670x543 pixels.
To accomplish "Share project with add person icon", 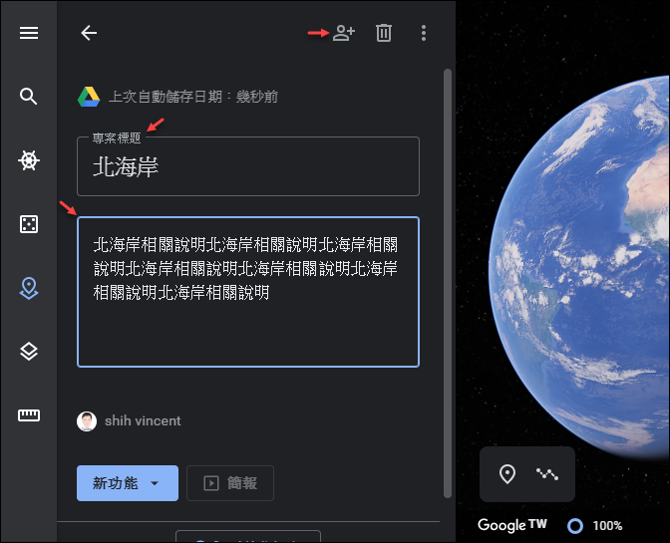I will click(344, 33).
